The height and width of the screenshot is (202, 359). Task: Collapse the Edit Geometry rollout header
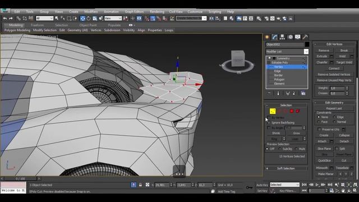334,103
